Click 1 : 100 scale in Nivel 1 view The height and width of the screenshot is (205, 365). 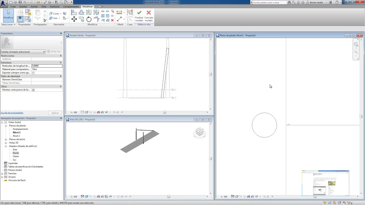[x=224, y=196]
